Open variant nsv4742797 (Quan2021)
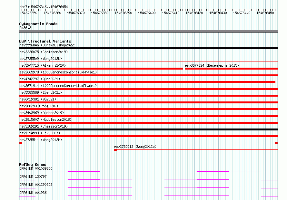The width and height of the screenshot is (287, 200). pyautogui.click(x=40, y=79)
